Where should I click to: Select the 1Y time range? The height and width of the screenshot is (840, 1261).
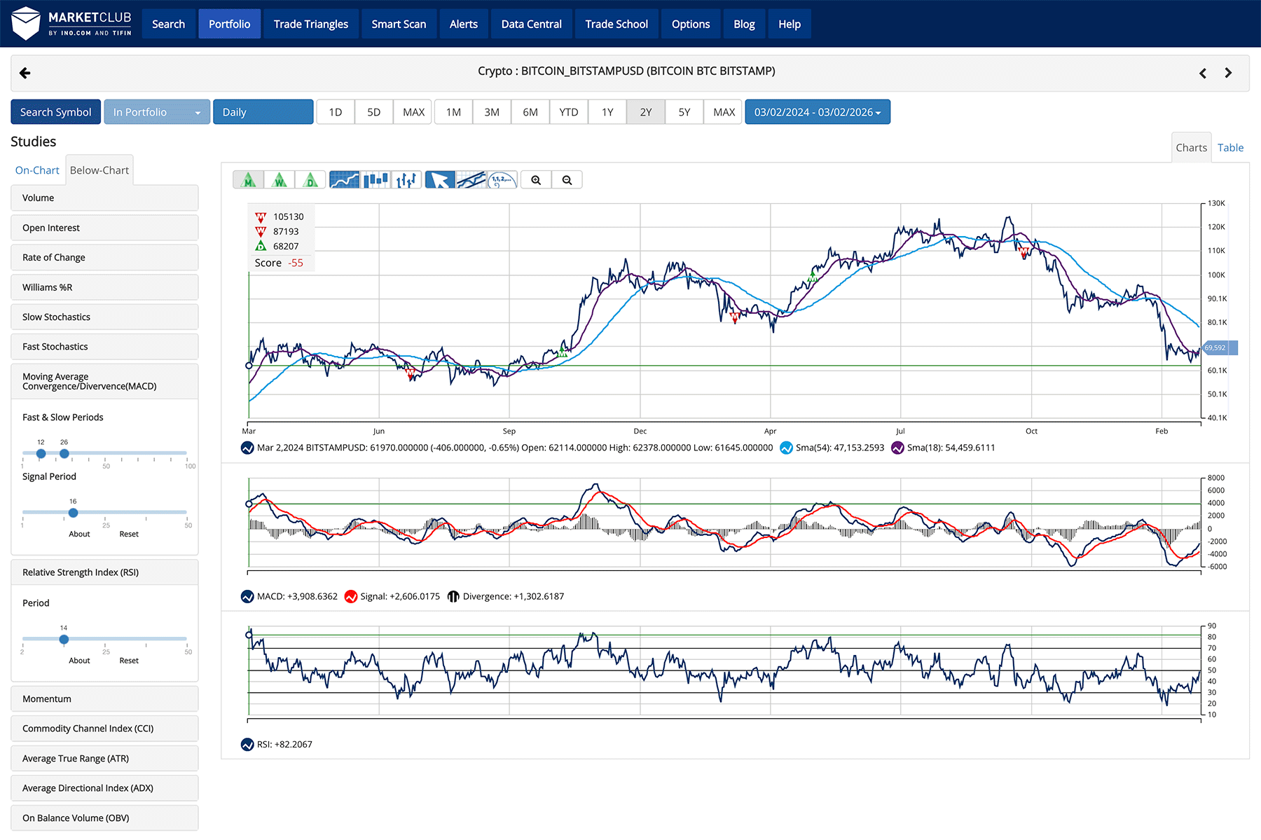[607, 111]
